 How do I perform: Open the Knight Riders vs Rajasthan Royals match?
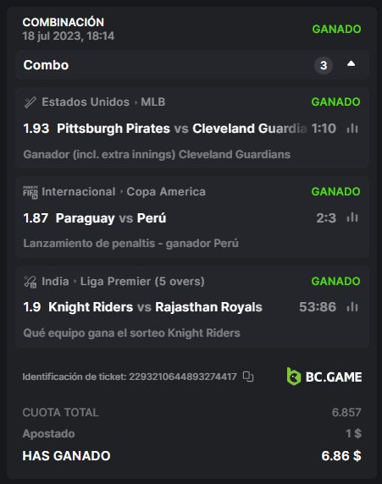pyautogui.click(x=156, y=307)
